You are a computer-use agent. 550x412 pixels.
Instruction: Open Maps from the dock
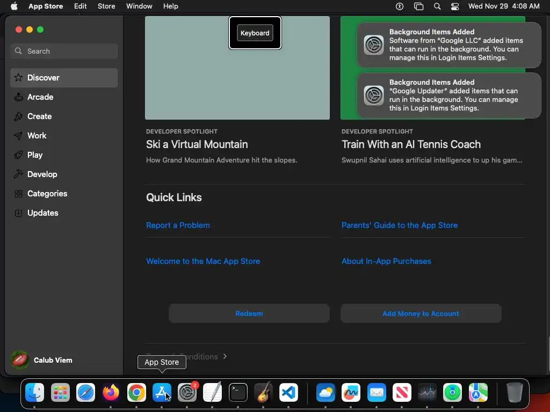click(x=477, y=392)
